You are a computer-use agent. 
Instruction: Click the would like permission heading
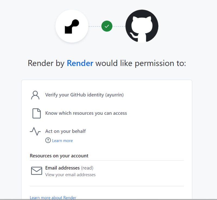click(107, 64)
